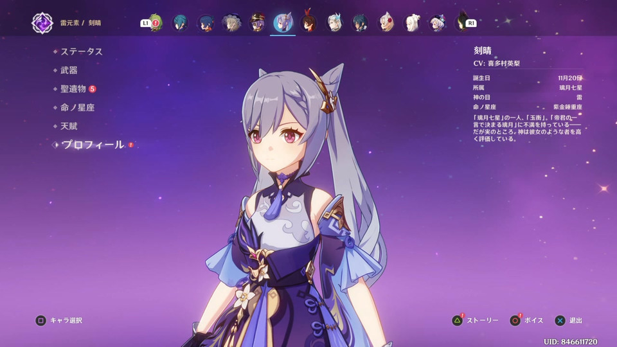Screen dimensions: 617x347
Task: Select the white-haired portrait with hair bun
Action: coord(412,23)
